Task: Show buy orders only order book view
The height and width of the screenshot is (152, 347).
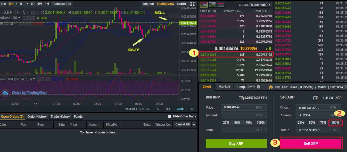Action: [x=212, y=4]
